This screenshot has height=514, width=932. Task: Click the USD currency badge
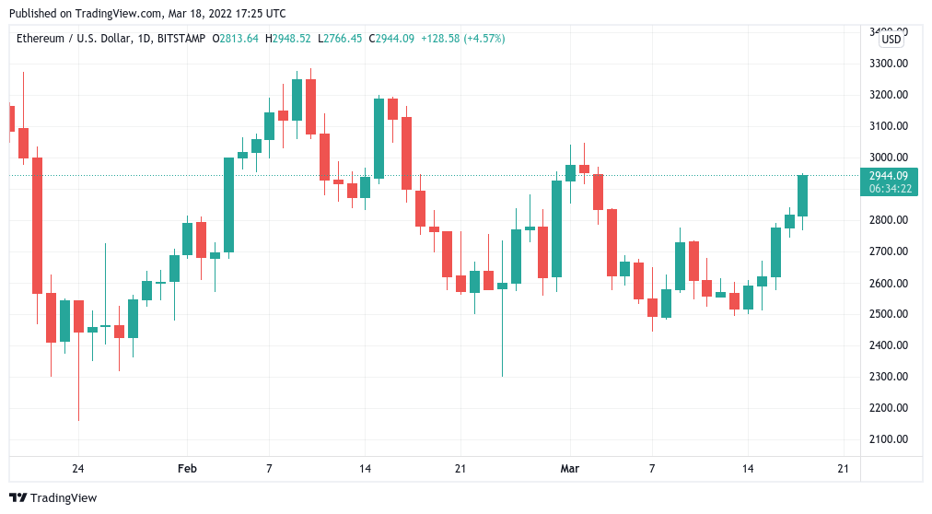pos(891,40)
